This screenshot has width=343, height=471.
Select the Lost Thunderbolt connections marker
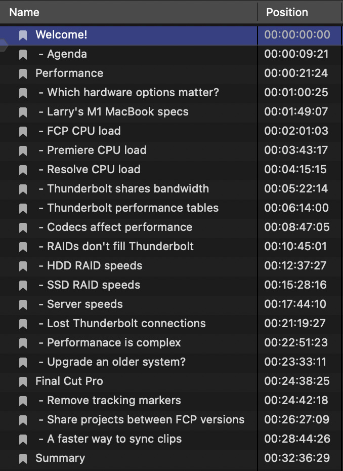point(171,323)
